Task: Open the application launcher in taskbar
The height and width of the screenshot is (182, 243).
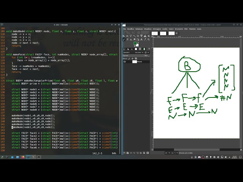Action: point(2,157)
